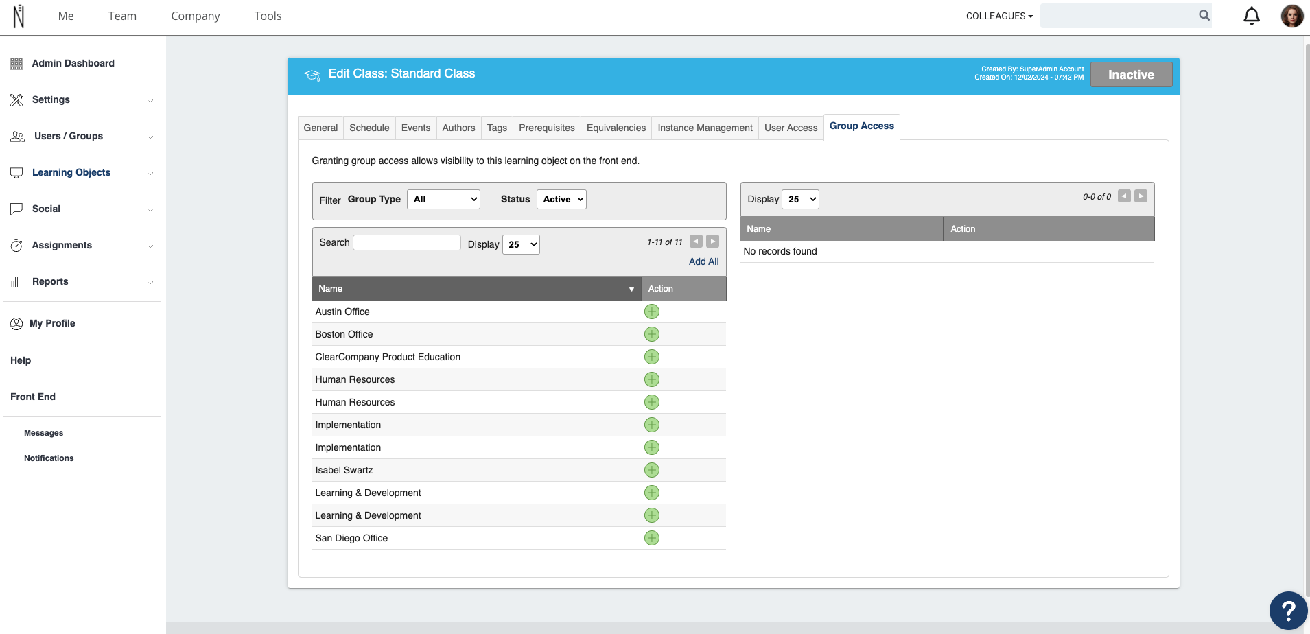Screen dimensions: 1310x634
Task: Sort the available groups by Name arrow
Action: point(631,290)
